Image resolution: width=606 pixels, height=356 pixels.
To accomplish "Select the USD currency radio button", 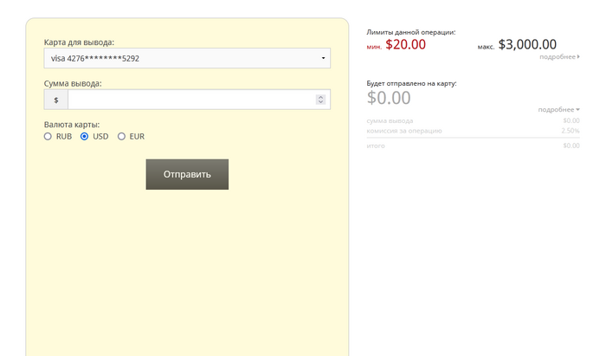I will [85, 137].
